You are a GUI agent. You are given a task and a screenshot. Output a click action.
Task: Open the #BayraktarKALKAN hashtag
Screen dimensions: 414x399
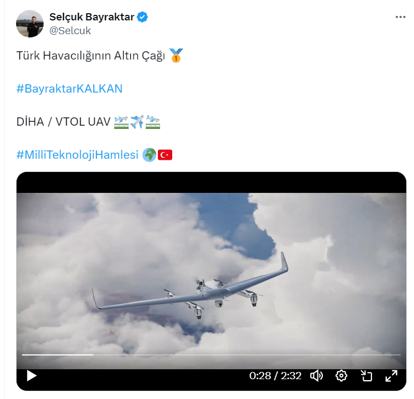coord(70,89)
